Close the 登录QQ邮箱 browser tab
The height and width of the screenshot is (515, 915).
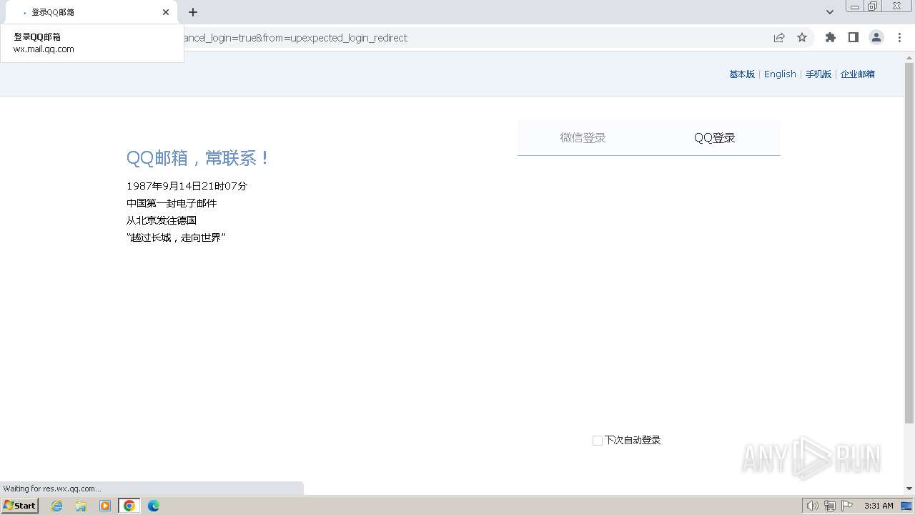click(166, 12)
